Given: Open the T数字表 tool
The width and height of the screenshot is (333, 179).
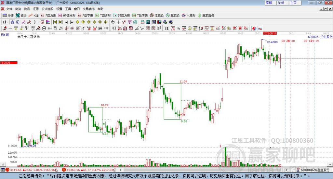Looking at the screenshot, I should point(140,16).
